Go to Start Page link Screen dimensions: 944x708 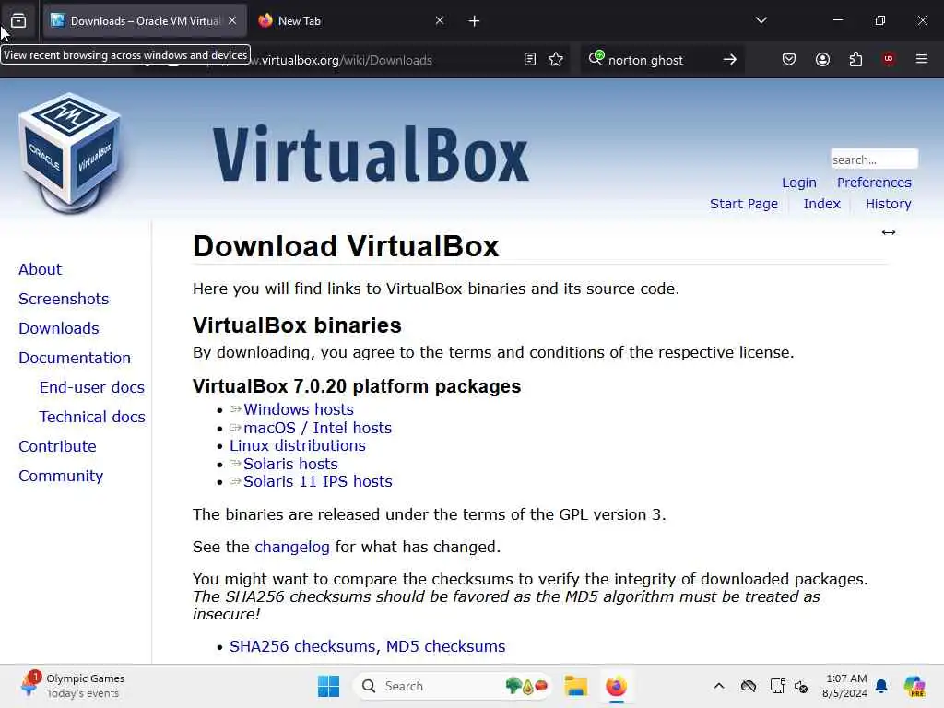point(744,204)
